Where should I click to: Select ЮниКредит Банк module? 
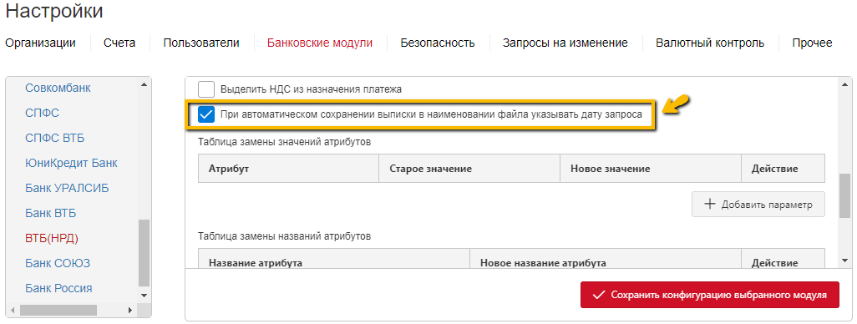click(x=71, y=163)
